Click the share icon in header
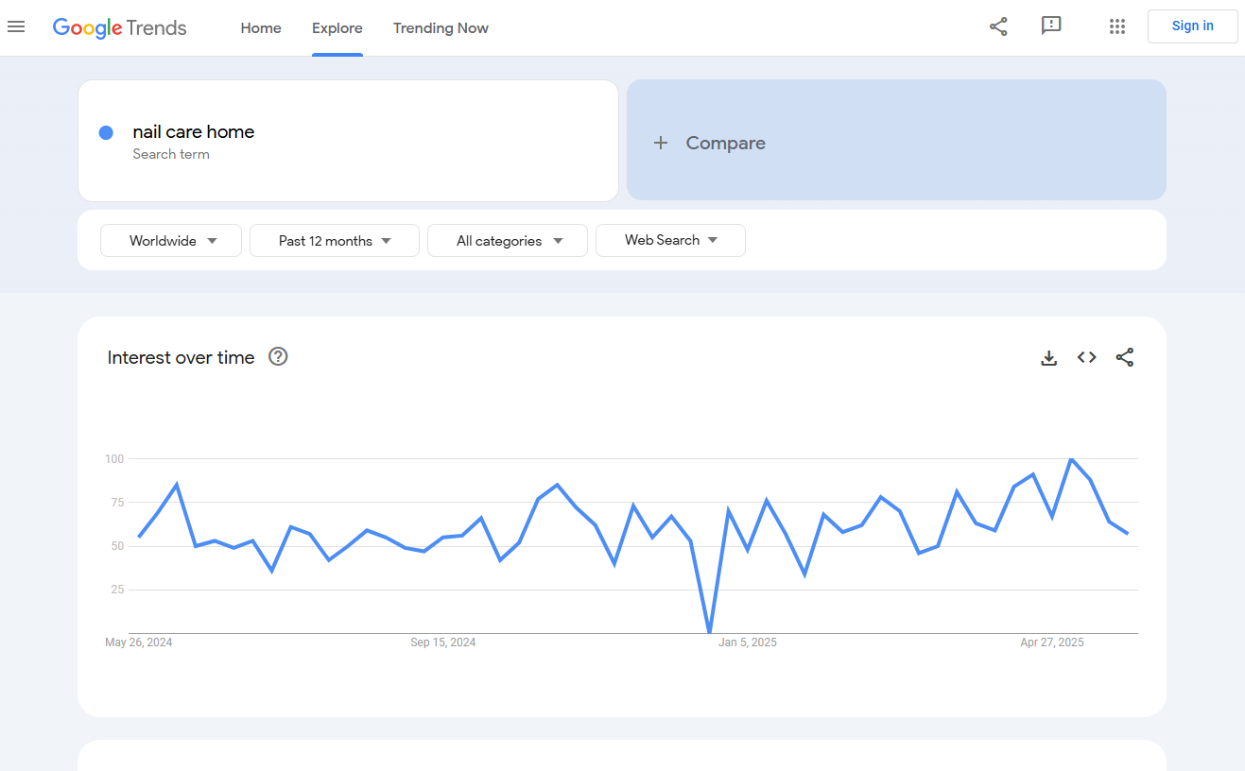1245x771 pixels. point(998,26)
